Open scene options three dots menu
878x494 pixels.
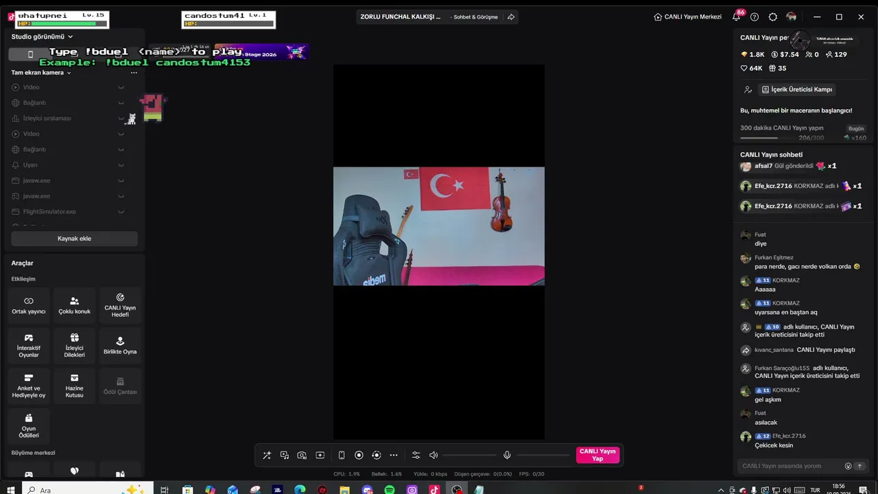(x=134, y=73)
